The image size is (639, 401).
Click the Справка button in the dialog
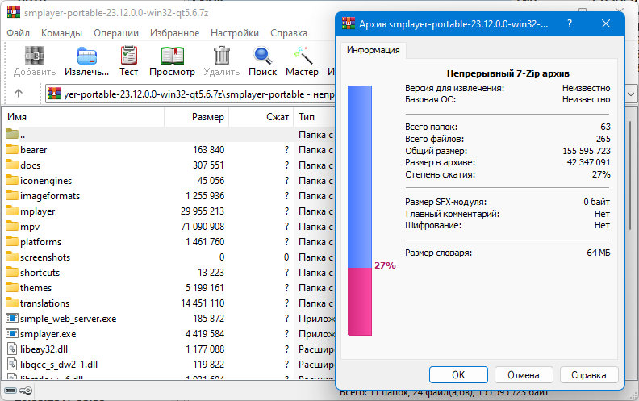[589, 374]
